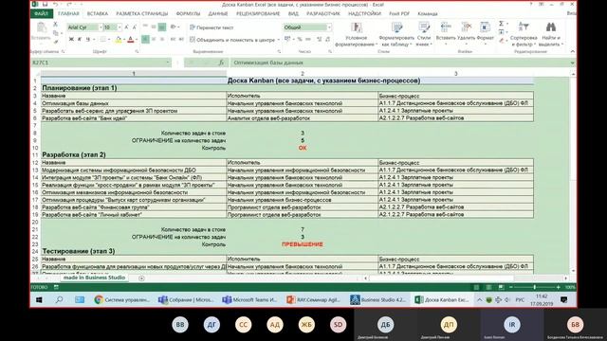Image resolution: width=607 pixels, height=341 pixels.
Task: Click Форматировать как таблицу icon
Action: pos(396,27)
